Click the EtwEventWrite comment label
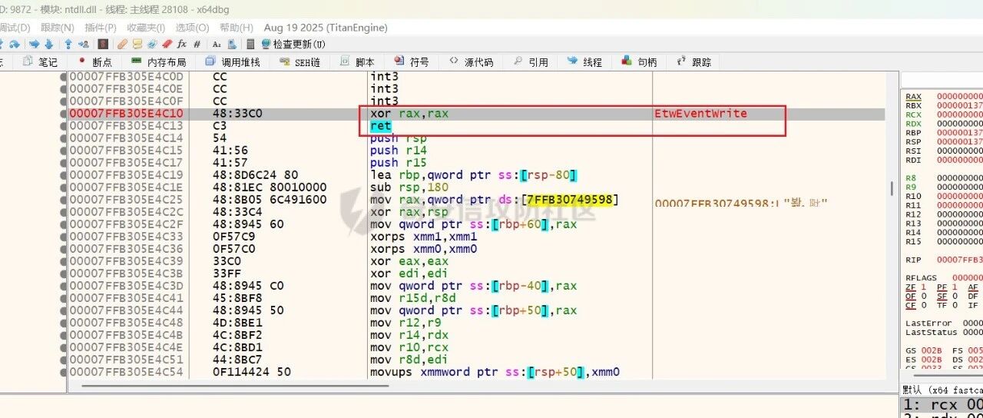 coord(700,113)
